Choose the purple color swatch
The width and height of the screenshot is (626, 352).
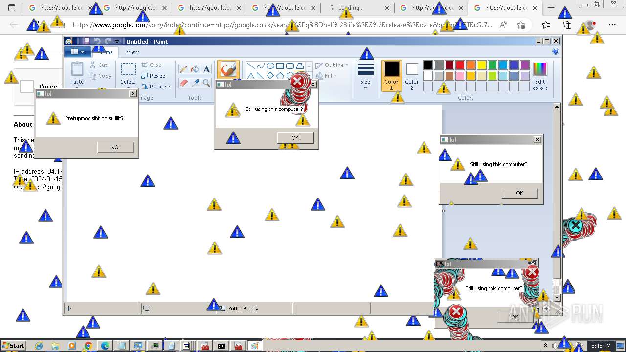pos(525,65)
